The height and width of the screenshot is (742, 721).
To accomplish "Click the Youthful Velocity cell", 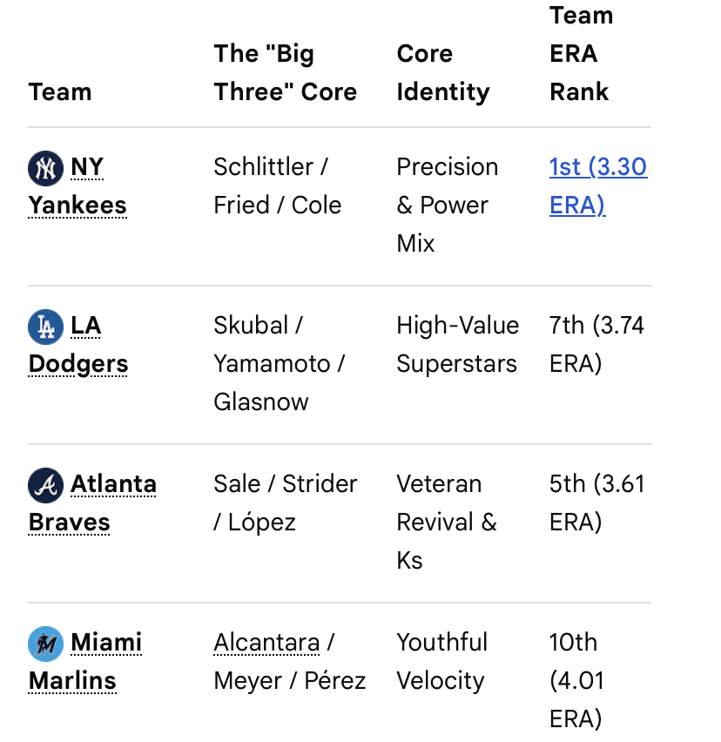I will (x=441, y=662).
